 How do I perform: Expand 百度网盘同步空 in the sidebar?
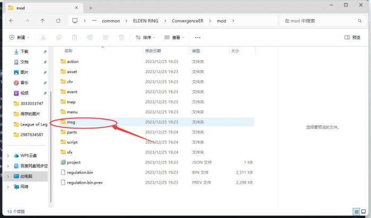point(8,166)
